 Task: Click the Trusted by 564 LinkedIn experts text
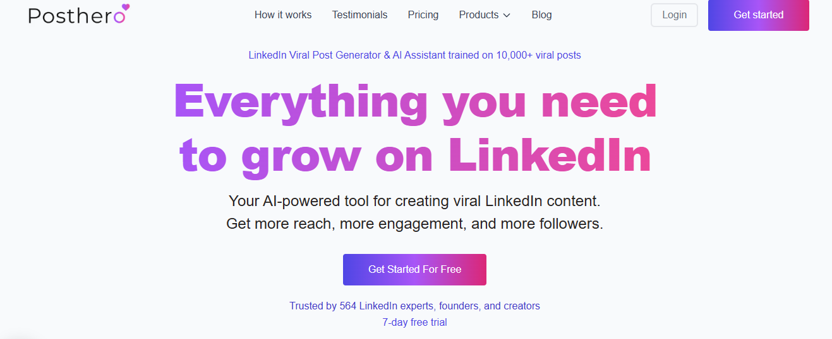(x=414, y=306)
